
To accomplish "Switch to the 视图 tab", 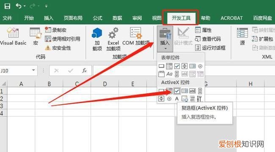I will 157,18.
